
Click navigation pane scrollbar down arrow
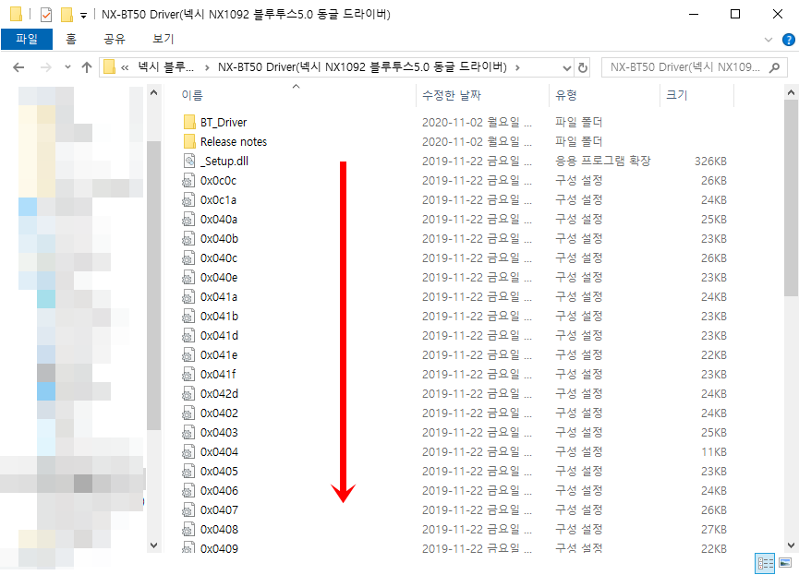click(x=154, y=545)
